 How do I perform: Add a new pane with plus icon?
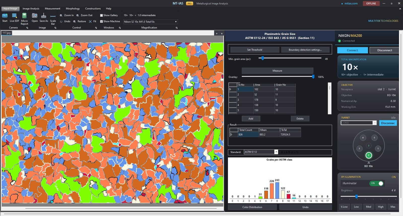(x=217, y=33)
